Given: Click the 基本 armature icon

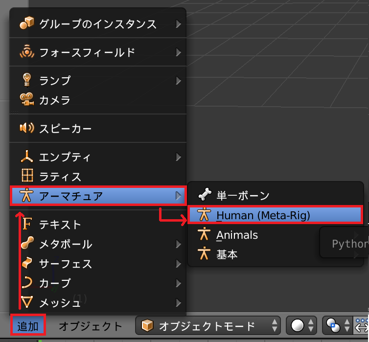Looking at the screenshot, I should pyautogui.click(x=204, y=253).
